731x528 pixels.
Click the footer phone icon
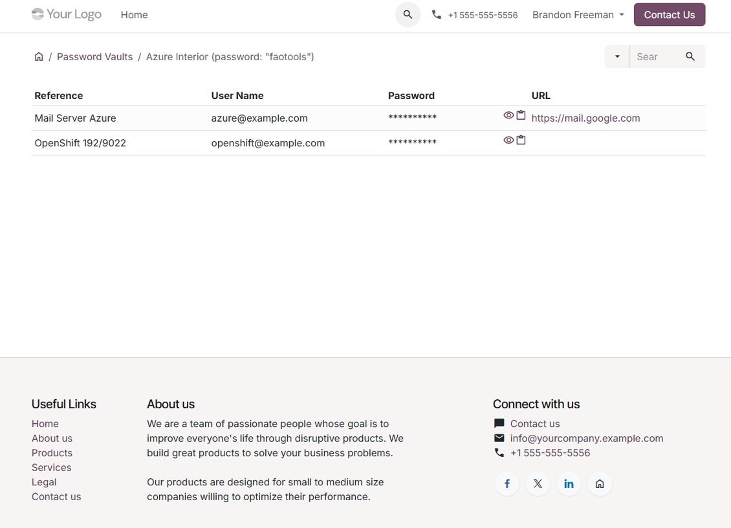tap(499, 452)
